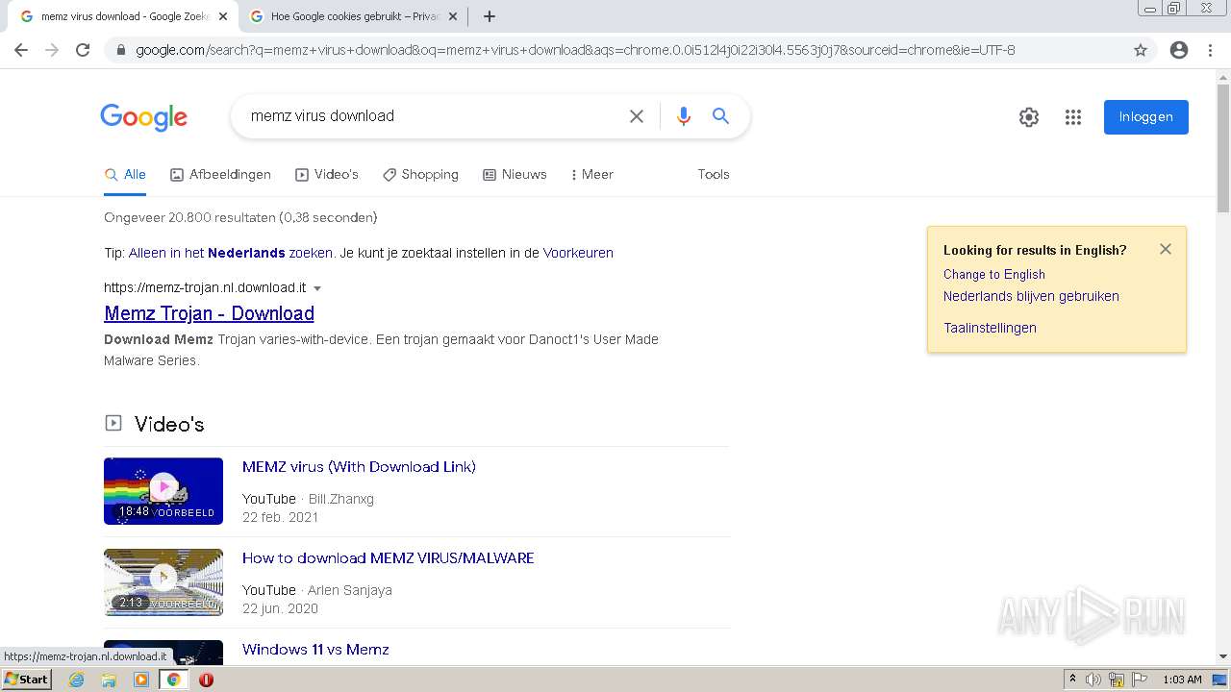Open the Windows Start menu
Image resolution: width=1231 pixels, height=692 pixels.
tap(26, 680)
